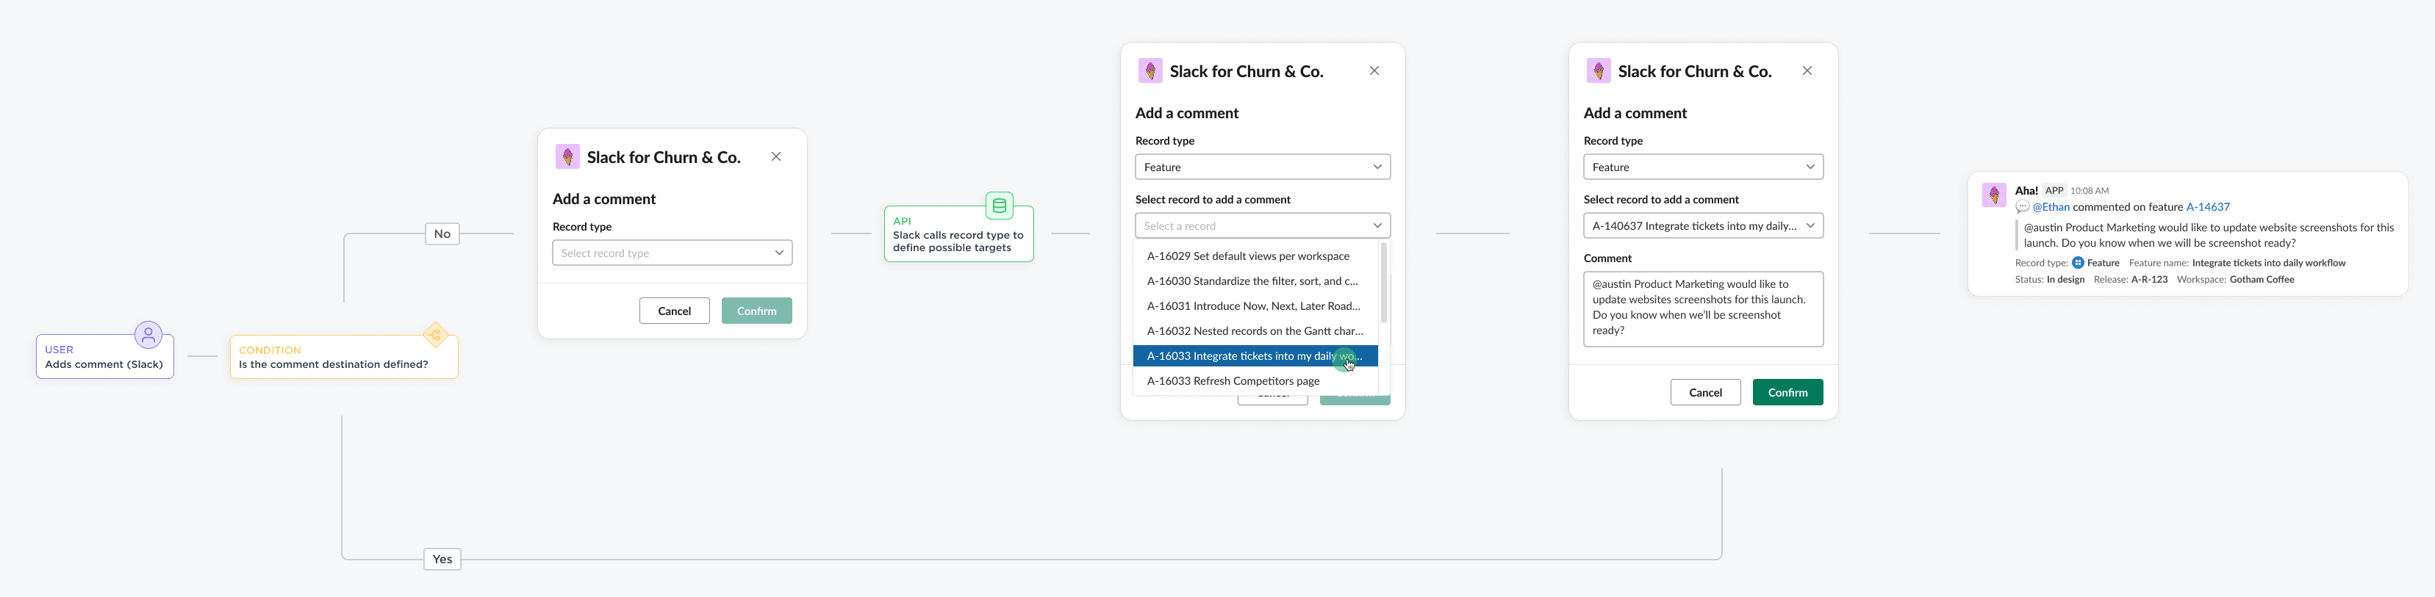Click the branch icon on CONDITION node
The width and height of the screenshot is (2435, 597).
435,334
